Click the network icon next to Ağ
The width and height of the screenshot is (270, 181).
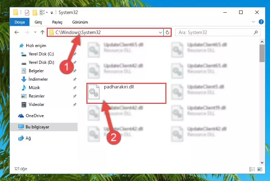21,138
